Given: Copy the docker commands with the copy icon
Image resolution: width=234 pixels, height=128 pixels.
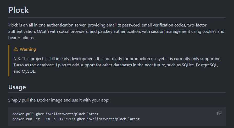Looking at the screenshot, I should click(x=219, y=113).
